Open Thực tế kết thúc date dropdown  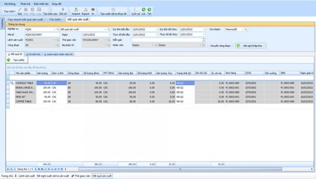[204, 35]
